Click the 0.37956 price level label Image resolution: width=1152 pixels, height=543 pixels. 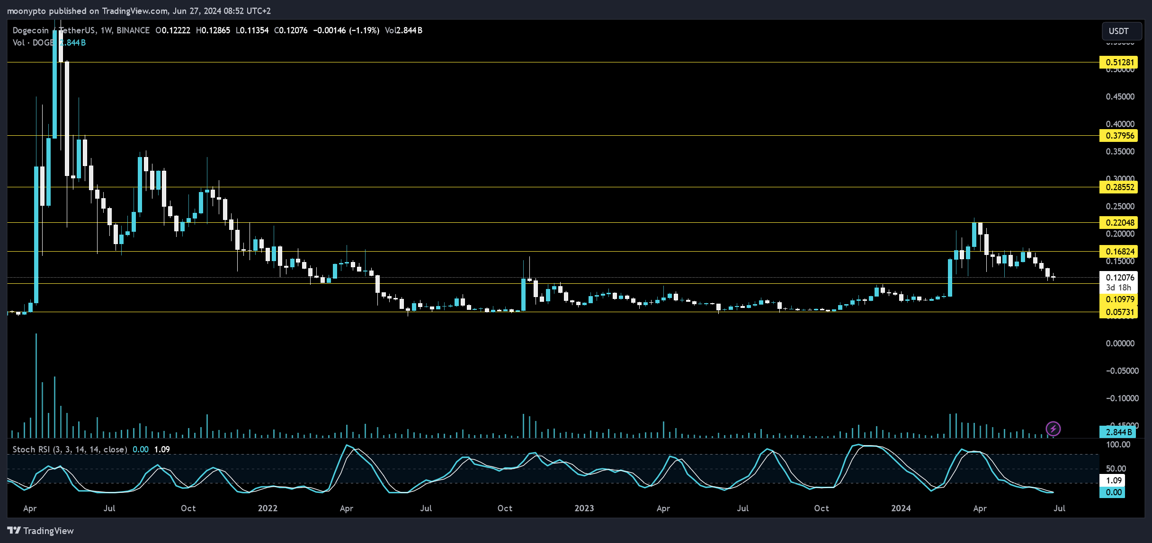1118,136
